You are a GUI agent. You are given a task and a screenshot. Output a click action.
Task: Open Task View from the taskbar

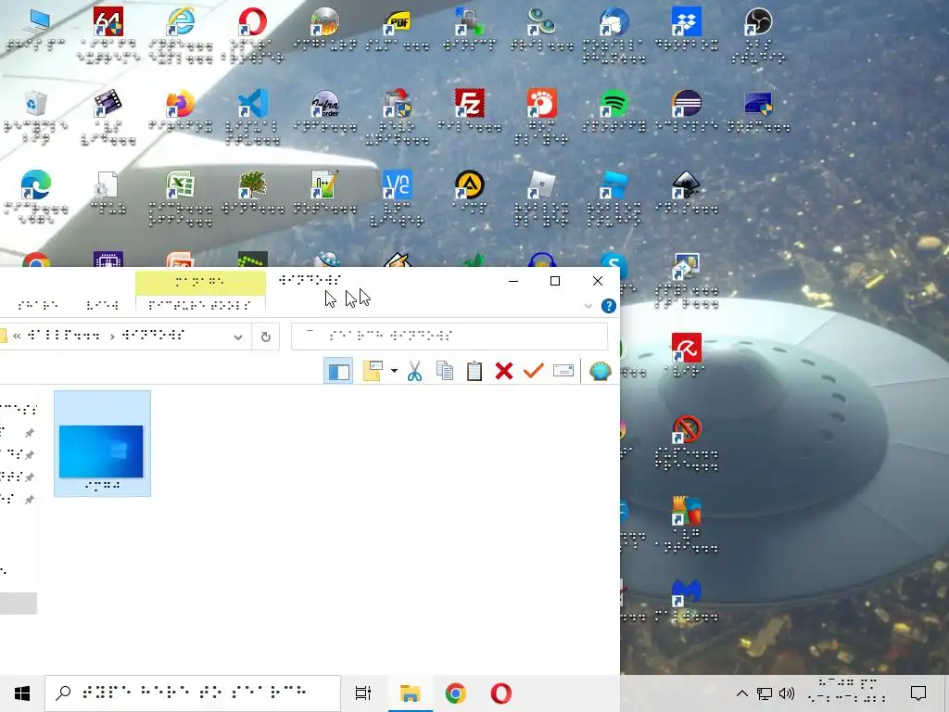363,693
